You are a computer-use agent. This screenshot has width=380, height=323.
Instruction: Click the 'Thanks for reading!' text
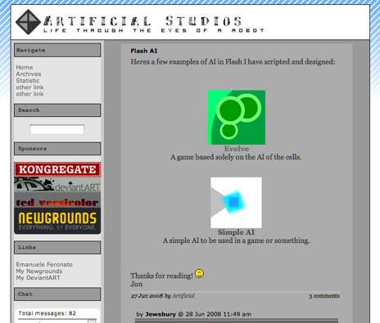point(161,276)
